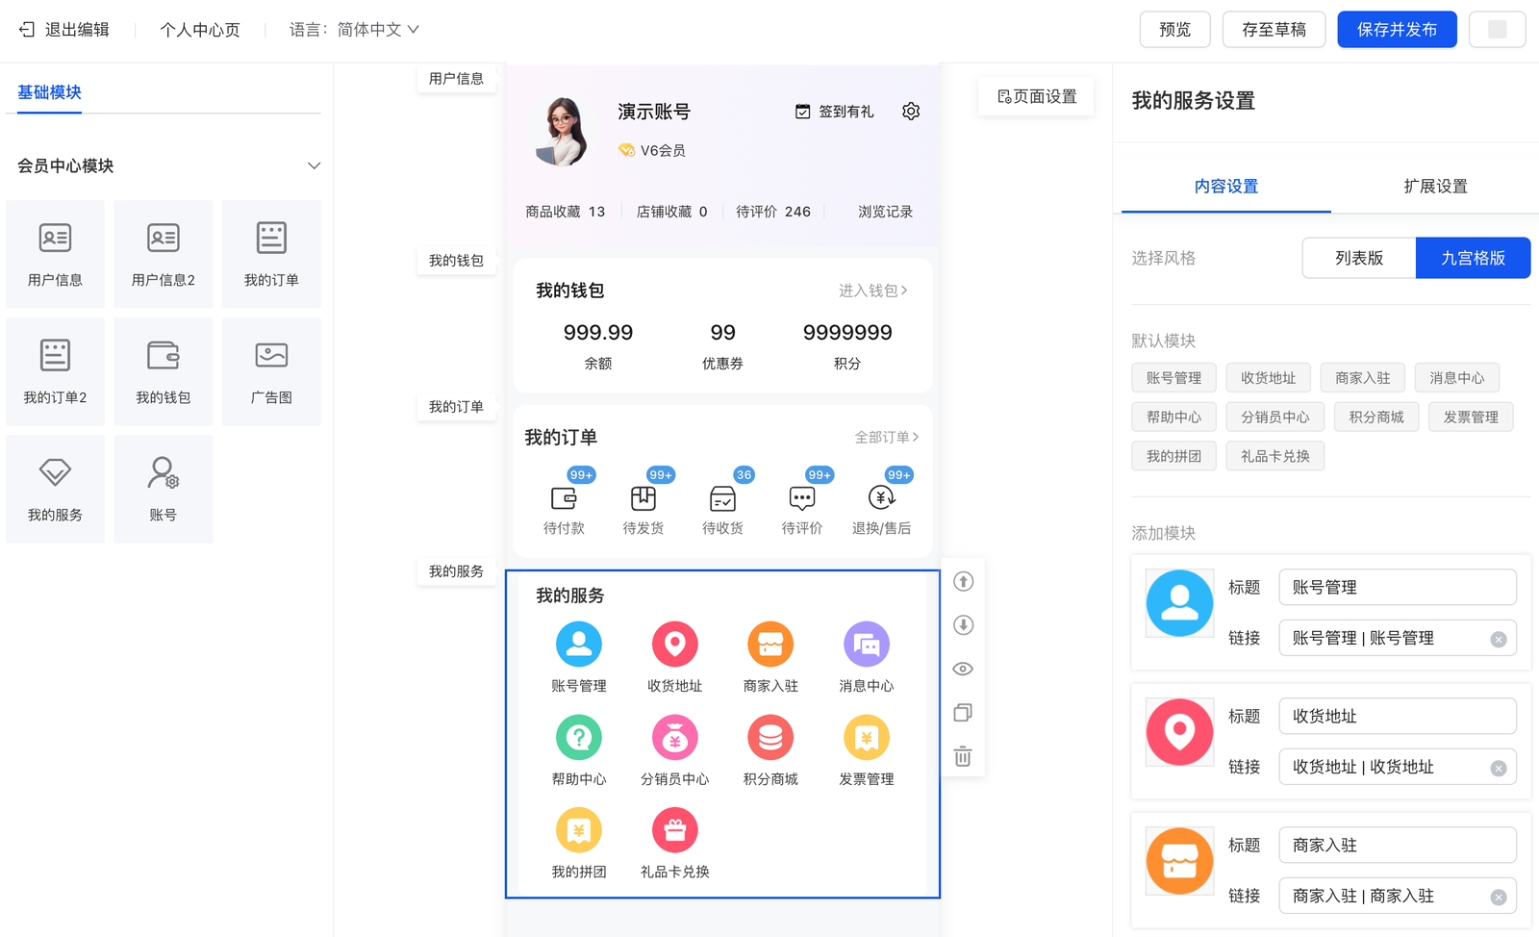Delete the module with trash icon
The height and width of the screenshot is (937, 1539).
(x=963, y=756)
